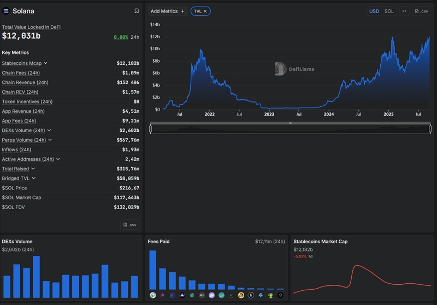Screen dimensions: 437x305
Task: Click the bookmark icon next to Solana
Action: point(137,11)
